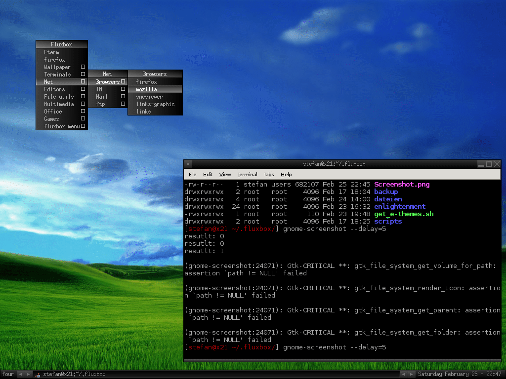Image resolution: width=506 pixels, height=379 pixels.
Task: Launch mozilla from the Browsers submenu
Action: 155,89
